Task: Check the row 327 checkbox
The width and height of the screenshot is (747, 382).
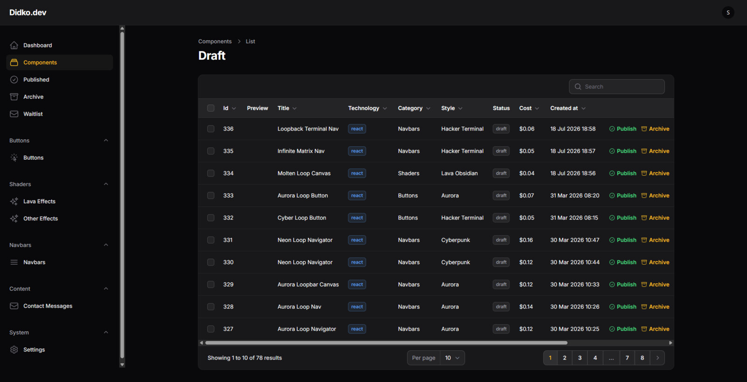Action: tap(211, 329)
